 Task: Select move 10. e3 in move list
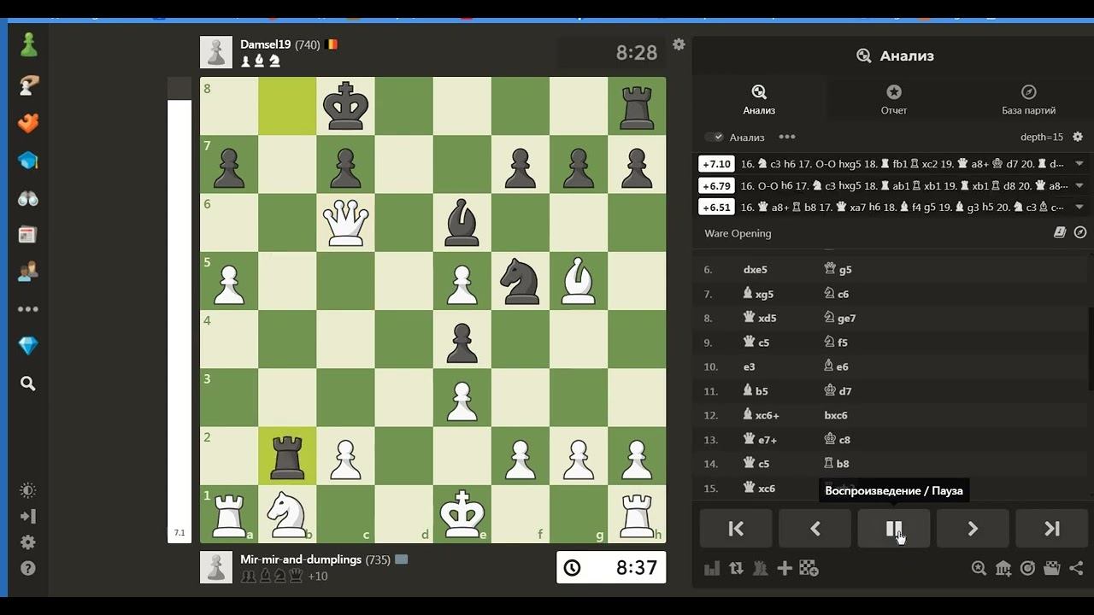750,366
